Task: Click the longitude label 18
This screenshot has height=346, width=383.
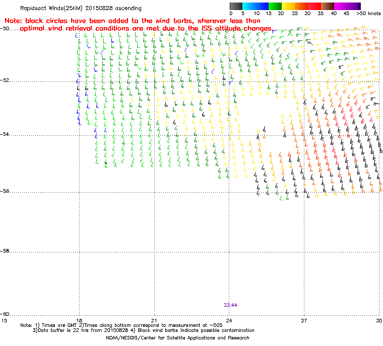Action: click(x=79, y=320)
